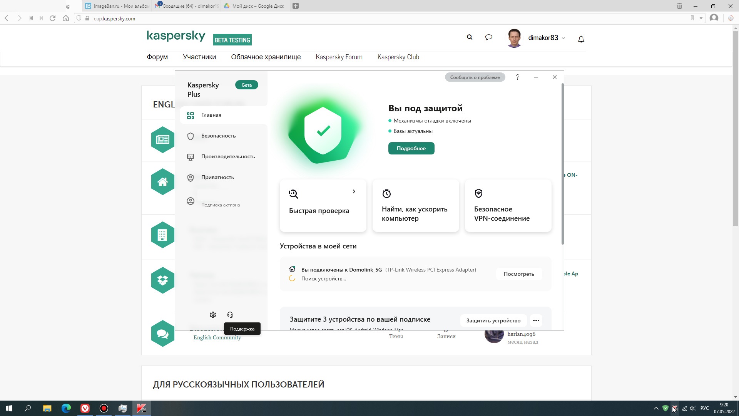This screenshot has width=739, height=416.
Task: Open forum messages speech bubble icon
Action: pos(489,37)
